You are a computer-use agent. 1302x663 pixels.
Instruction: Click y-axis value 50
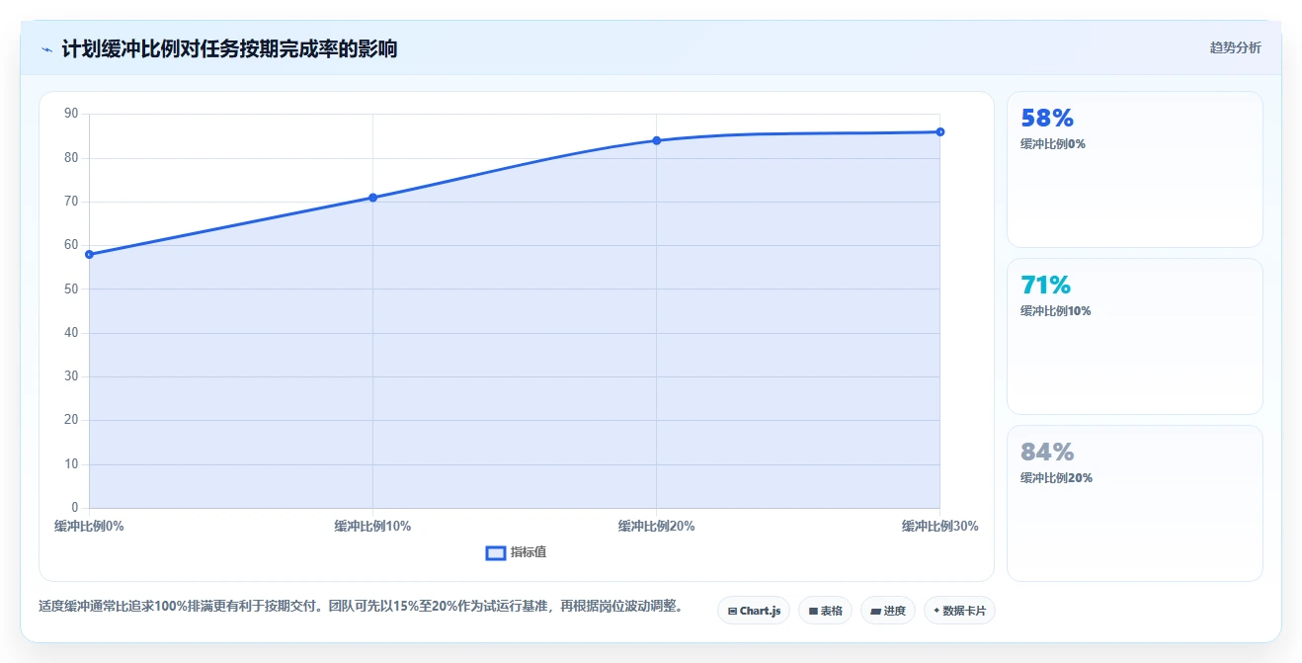coord(71,289)
